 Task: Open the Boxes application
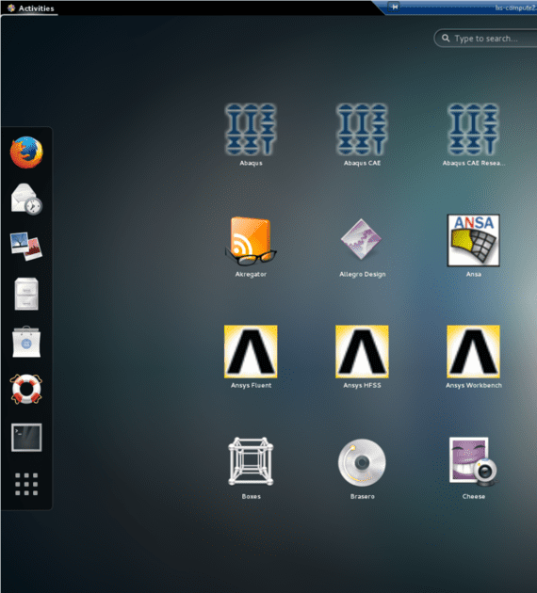coord(251,468)
